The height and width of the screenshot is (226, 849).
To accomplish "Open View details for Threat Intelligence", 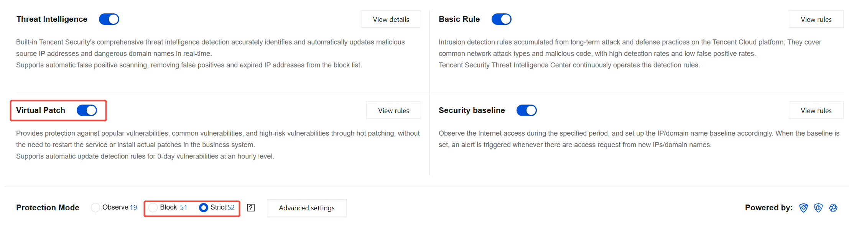I will coord(391,19).
